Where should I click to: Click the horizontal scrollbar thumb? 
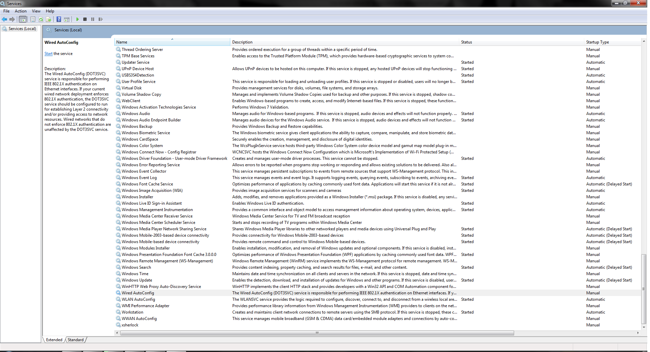(317, 333)
